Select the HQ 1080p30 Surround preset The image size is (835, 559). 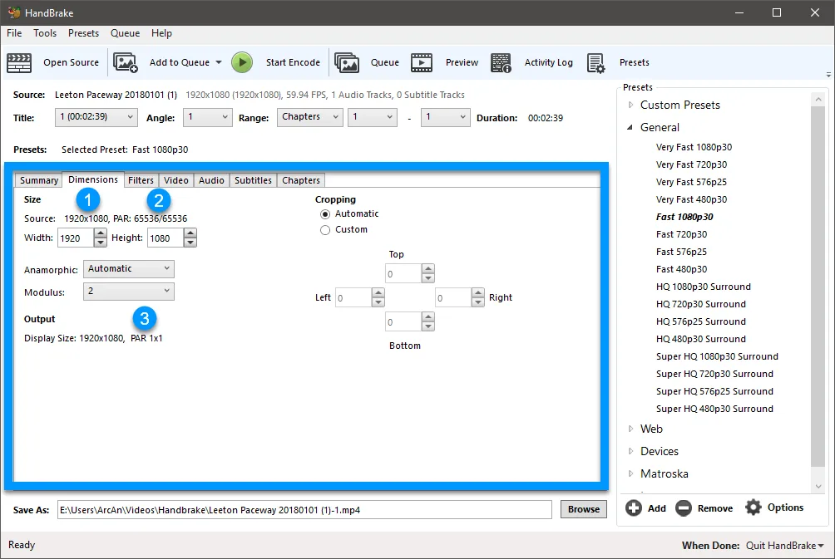(x=703, y=287)
